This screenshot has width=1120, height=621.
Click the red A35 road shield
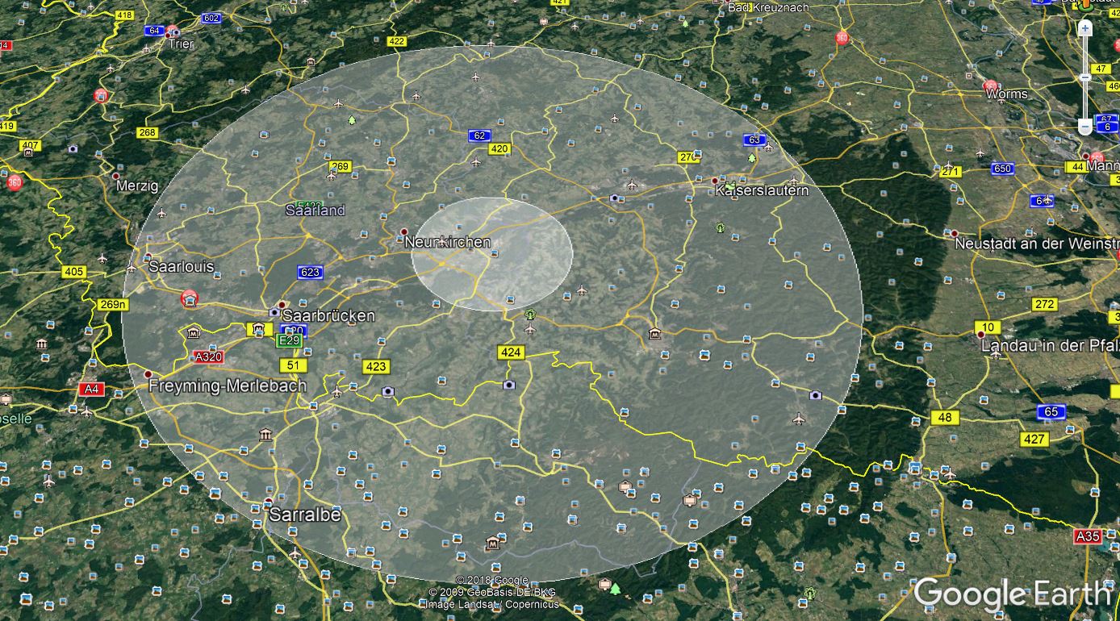[x=1087, y=536]
